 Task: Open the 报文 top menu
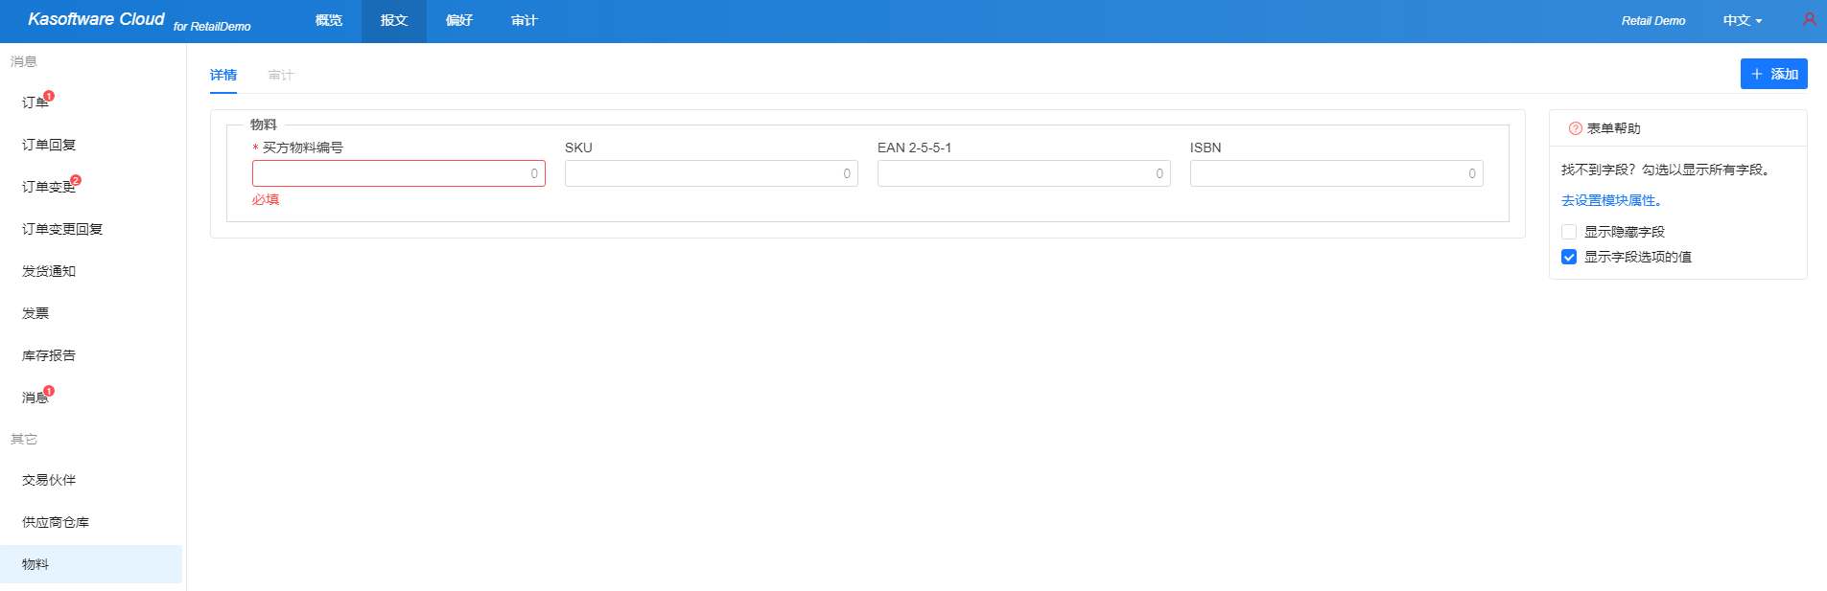393,20
